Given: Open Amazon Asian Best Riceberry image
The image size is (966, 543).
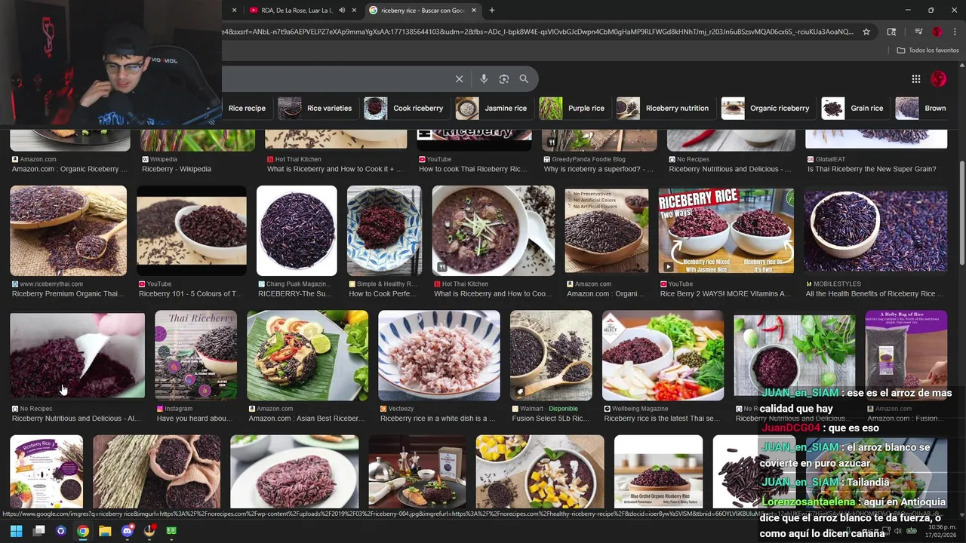Looking at the screenshot, I should coord(308,355).
